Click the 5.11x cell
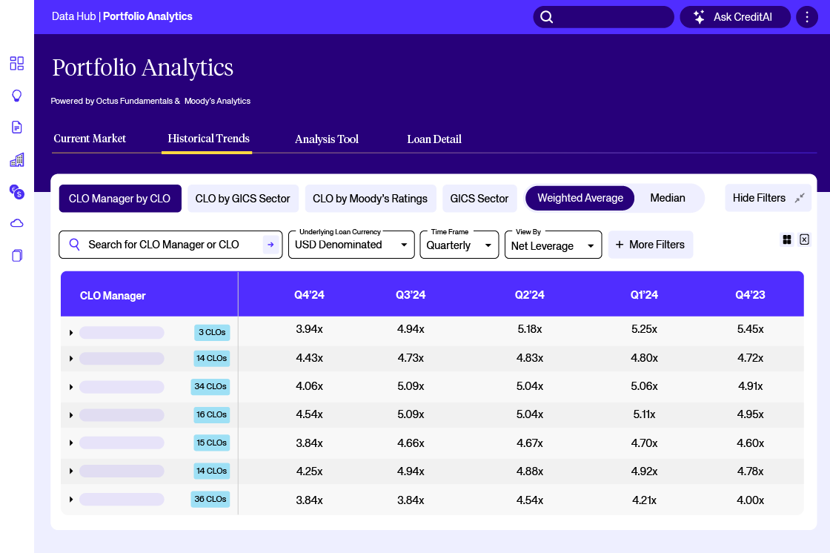830x553 pixels. (644, 414)
